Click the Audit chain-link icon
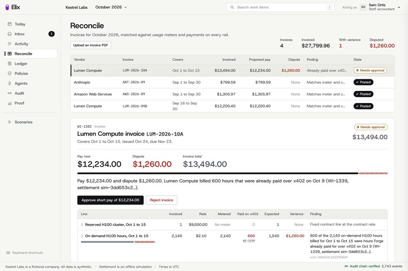Screen dimensions: 408x271 10,93
